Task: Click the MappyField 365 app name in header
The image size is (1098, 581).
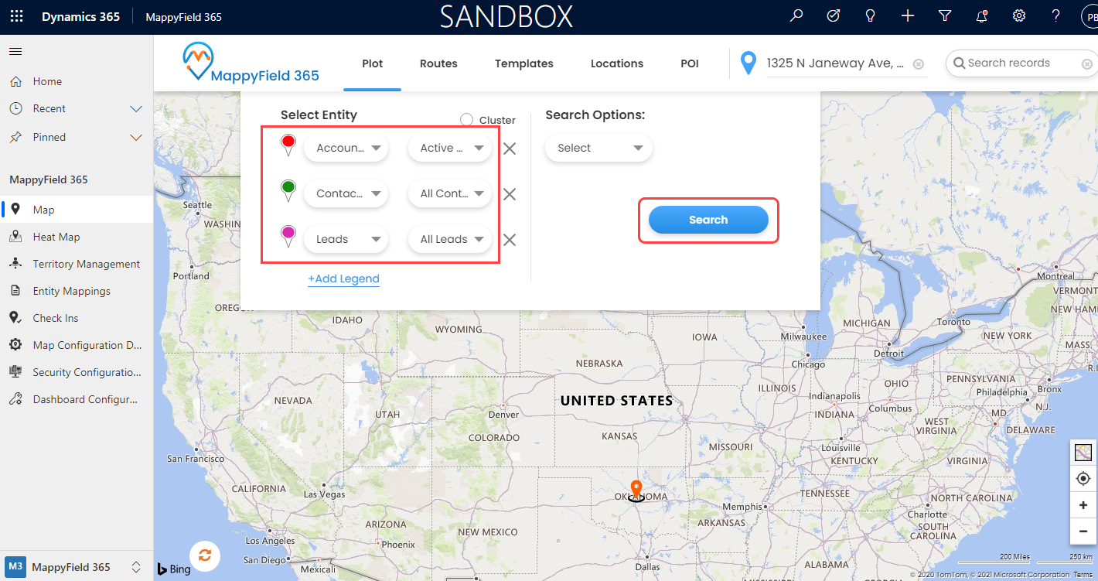Action: pos(183,17)
